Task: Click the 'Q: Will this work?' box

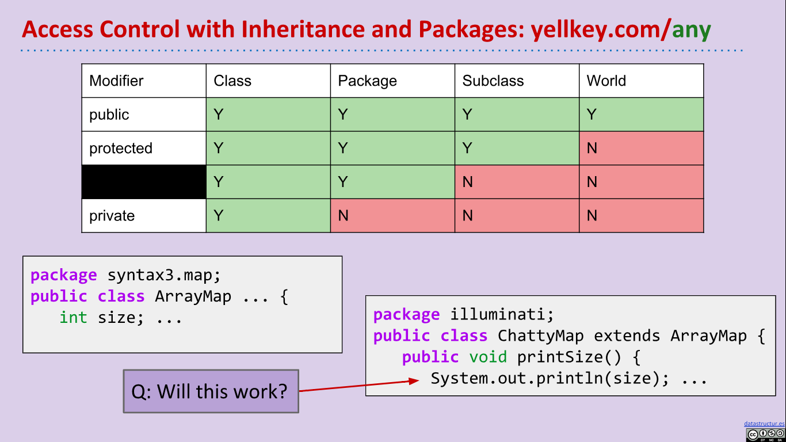Action: tap(211, 391)
